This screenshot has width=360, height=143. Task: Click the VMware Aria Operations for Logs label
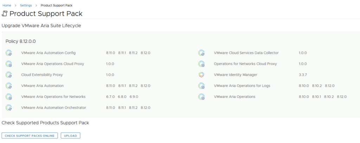click(242, 86)
